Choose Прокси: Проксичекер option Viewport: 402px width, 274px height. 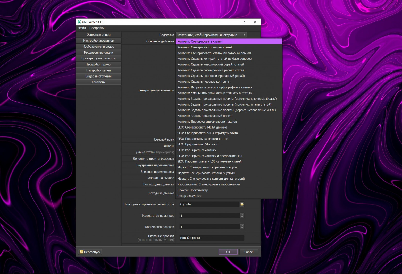229,190
